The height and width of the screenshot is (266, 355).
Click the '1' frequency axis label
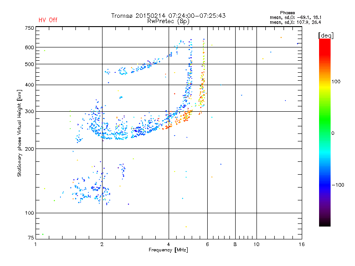click(35, 244)
